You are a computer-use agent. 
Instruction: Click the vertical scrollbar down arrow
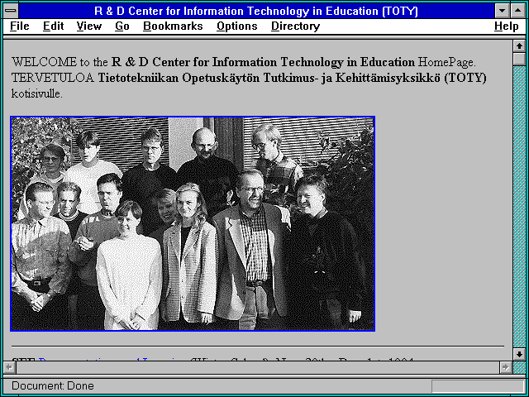(x=519, y=354)
